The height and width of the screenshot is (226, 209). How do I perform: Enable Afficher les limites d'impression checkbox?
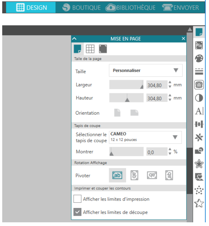tap(77, 199)
